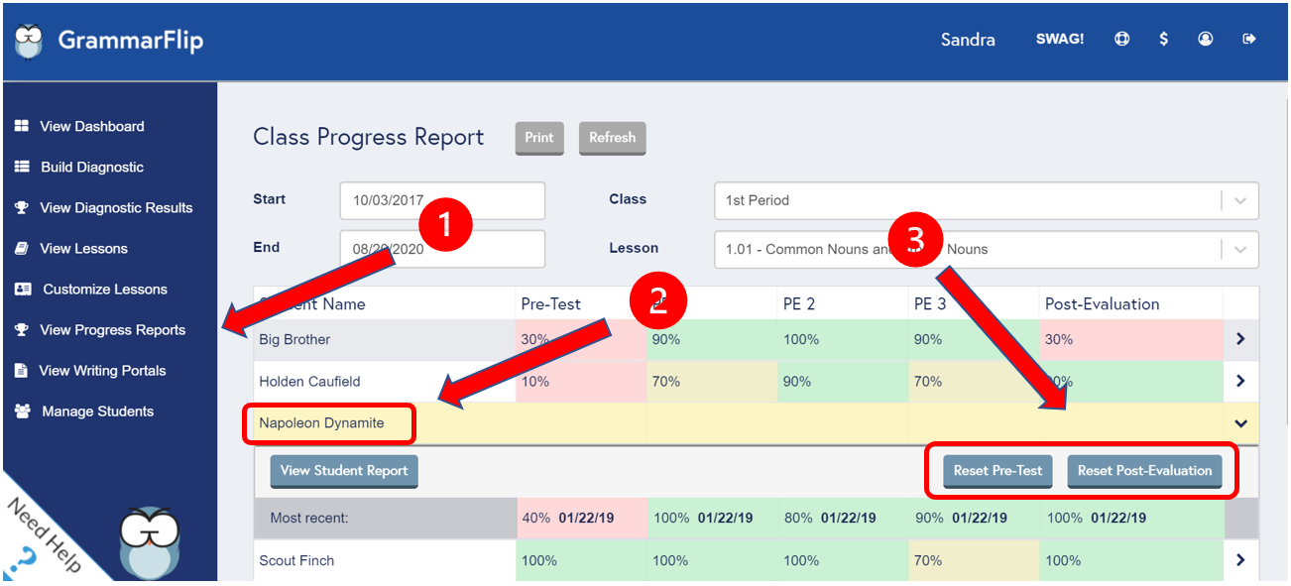Open the Need Help corner ribbon
The width and height of the screenshot is (1291, 586).
45,536
